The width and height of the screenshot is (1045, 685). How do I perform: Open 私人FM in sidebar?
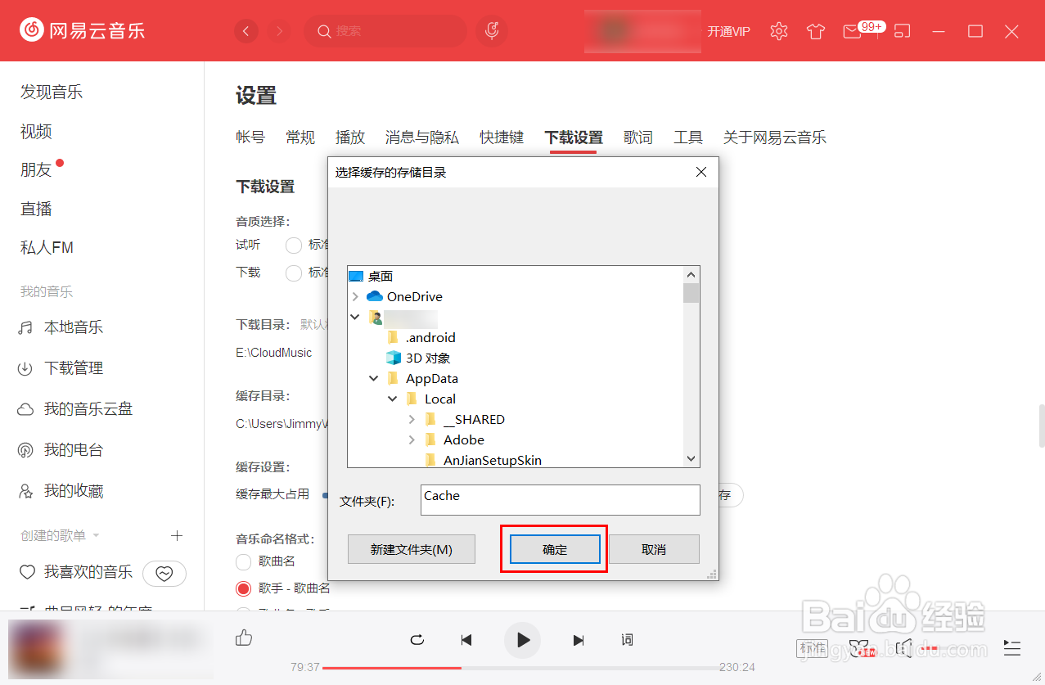tap(47, 247)
